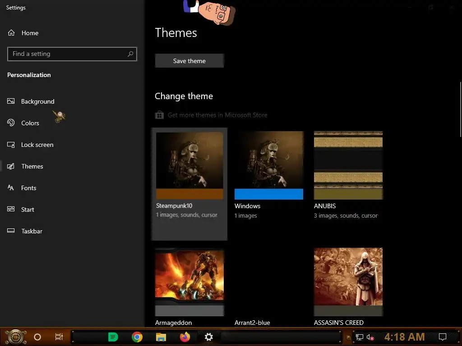Screen dimensions: 462x346
Task: Click the search magnifier icon
Action: click(130, 54)
